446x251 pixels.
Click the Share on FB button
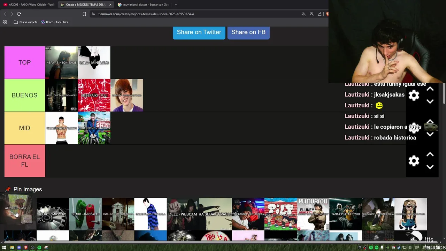click(x=248, y=32)
